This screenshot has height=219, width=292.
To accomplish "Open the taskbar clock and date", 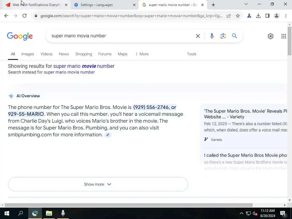I will [x=267, y=213].
